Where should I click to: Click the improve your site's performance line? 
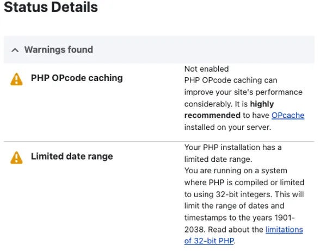tap(243, 92)
